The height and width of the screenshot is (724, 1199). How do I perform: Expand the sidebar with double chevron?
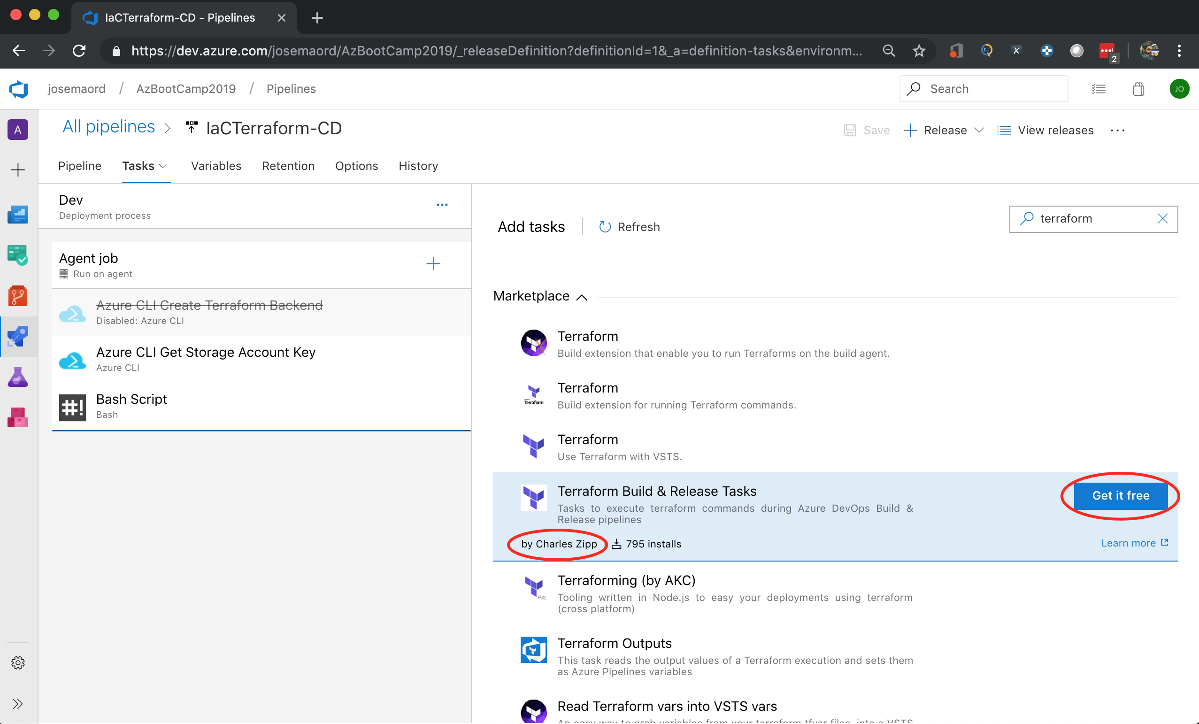tap(18, 703)
